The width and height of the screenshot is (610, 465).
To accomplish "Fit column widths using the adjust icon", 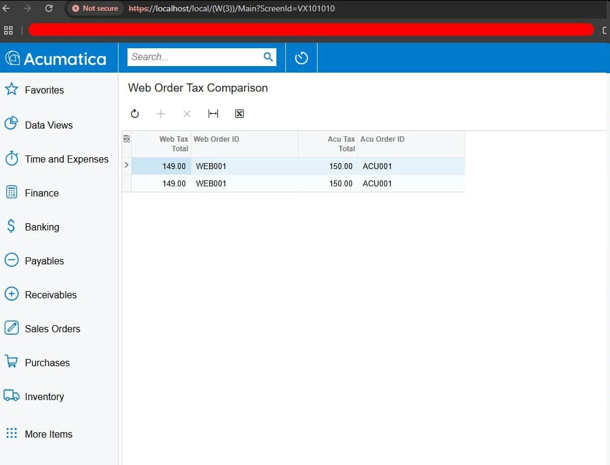I will point(213,114).
